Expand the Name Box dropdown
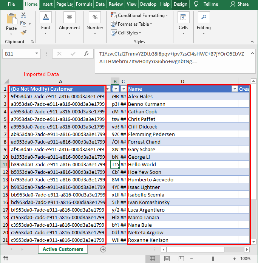Screen dimensions: 258x263 tap(37, 54)
